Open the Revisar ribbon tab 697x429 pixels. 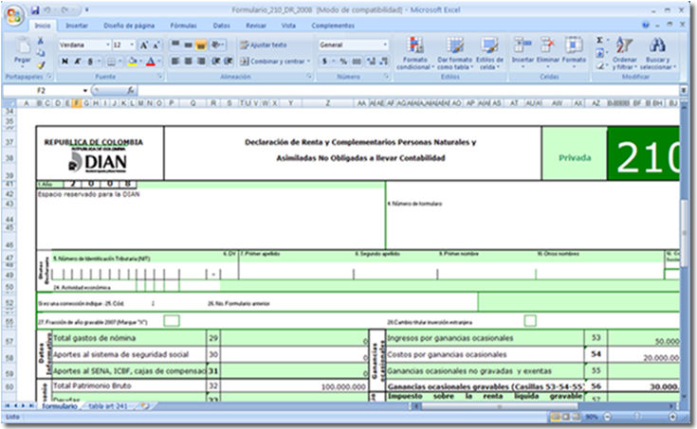point(256,26)
